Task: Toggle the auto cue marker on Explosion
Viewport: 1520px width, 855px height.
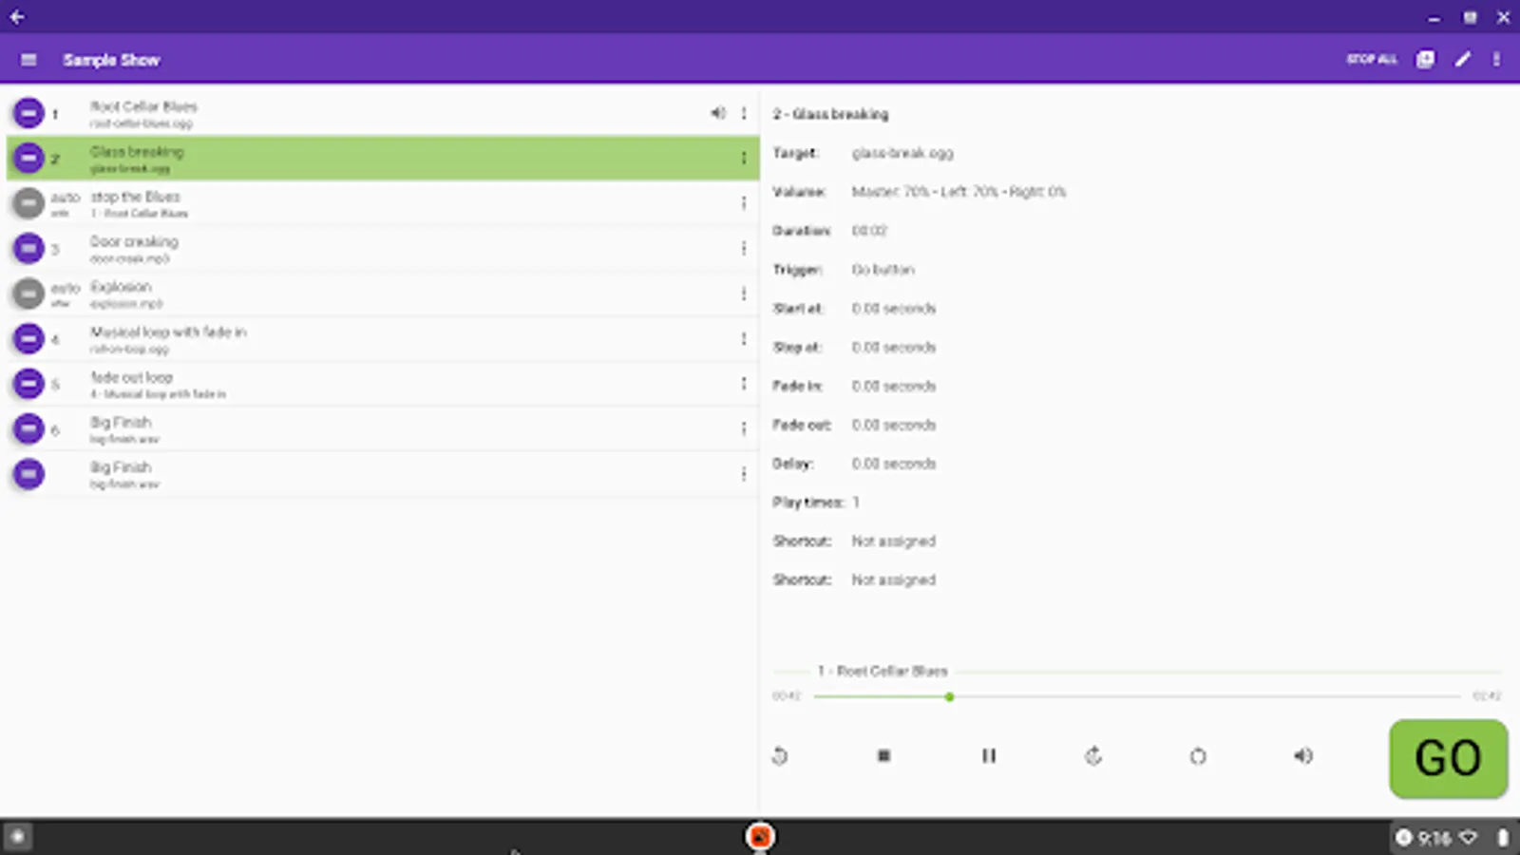Action: coord(28,294)
